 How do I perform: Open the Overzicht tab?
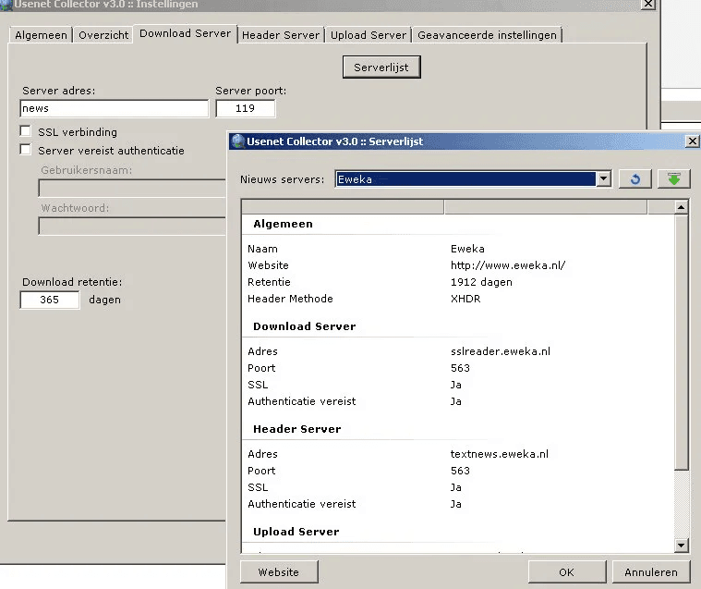103,35
